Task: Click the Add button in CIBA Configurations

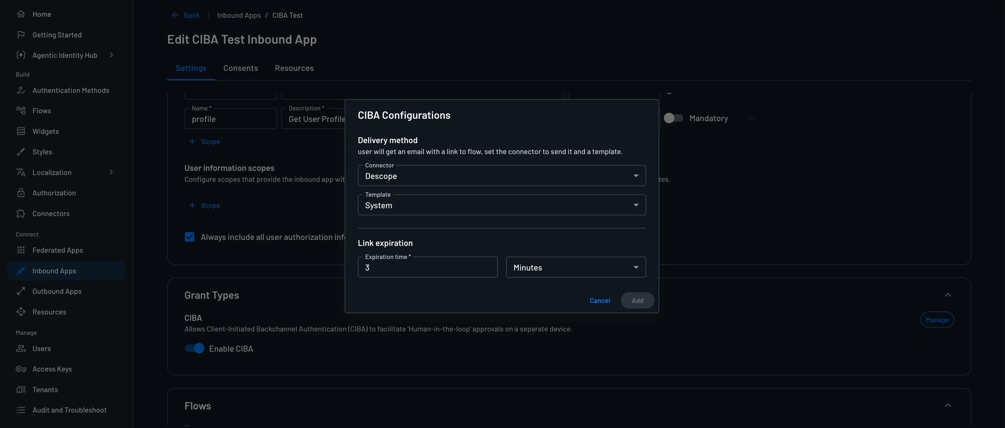Action: pos(637,300)
